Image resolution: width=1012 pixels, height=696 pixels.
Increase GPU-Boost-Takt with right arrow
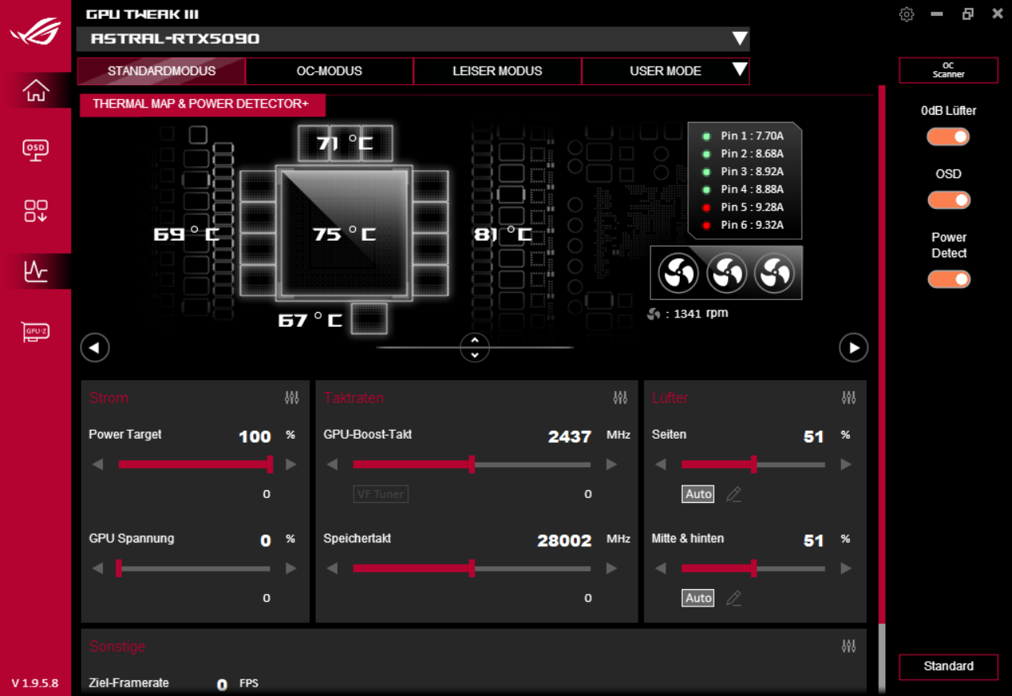612,464
